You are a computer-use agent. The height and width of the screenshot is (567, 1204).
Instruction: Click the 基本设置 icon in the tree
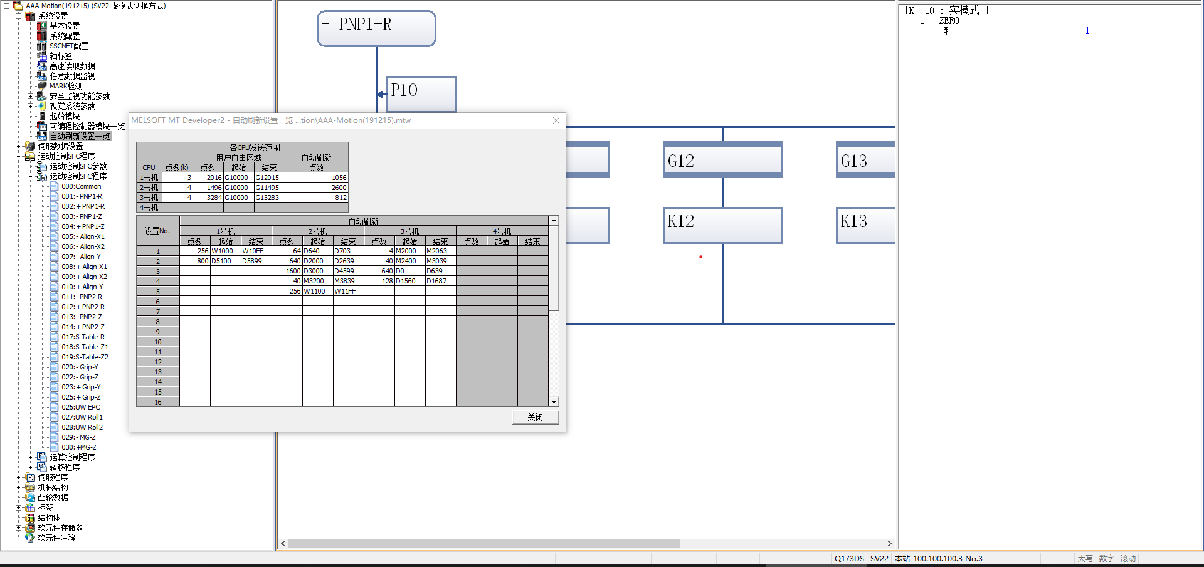[x=42, y=26]
